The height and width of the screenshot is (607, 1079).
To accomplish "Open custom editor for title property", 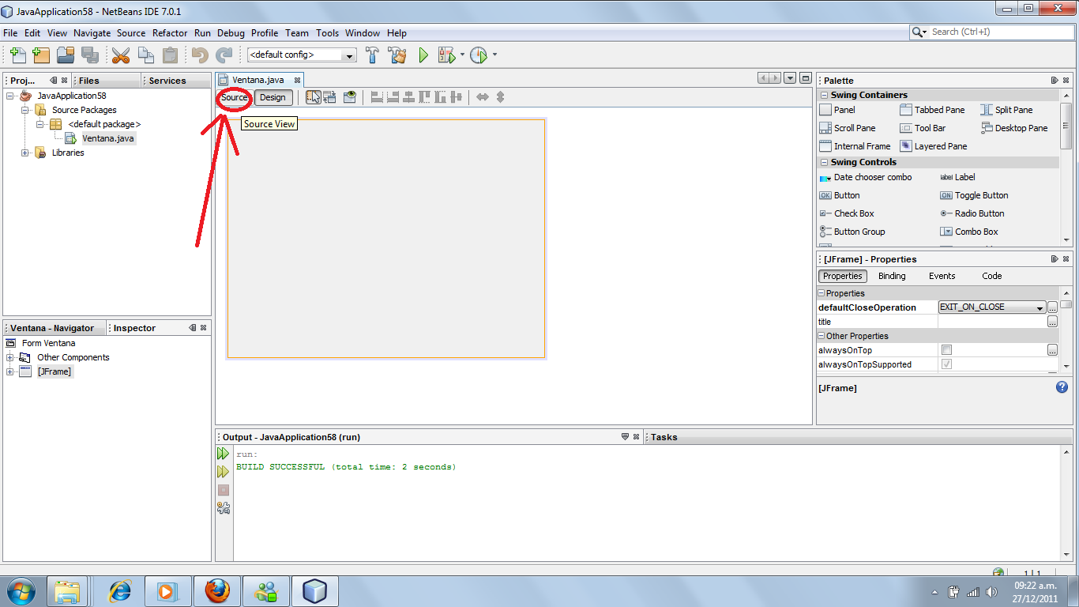I will [1052, 322].
